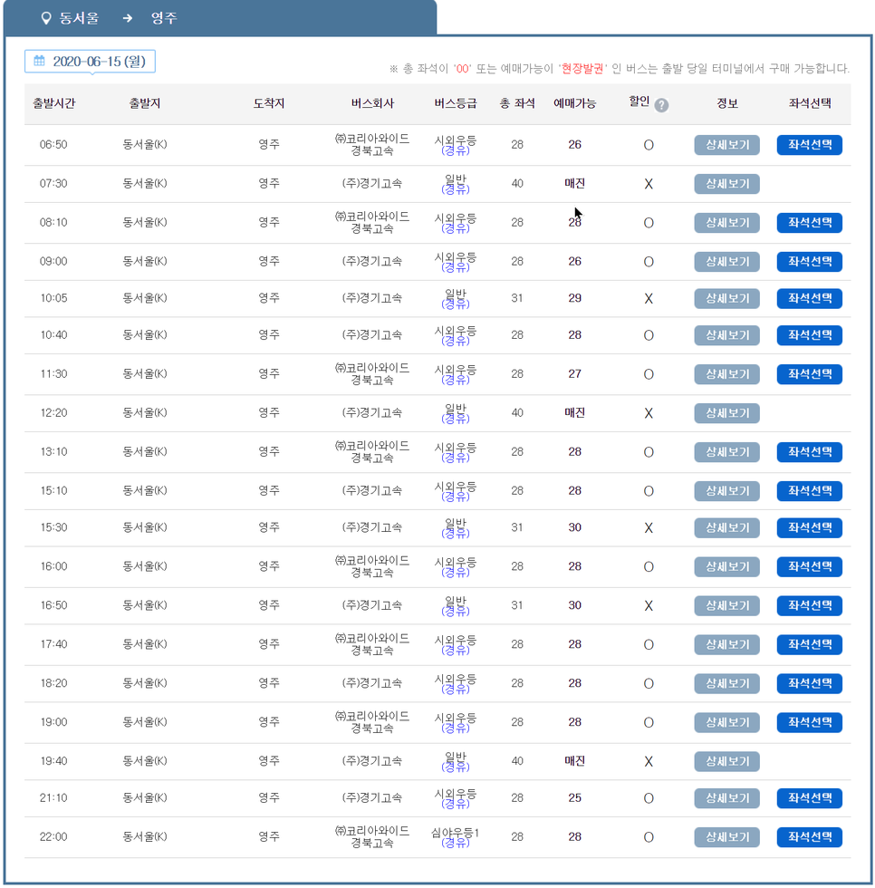Click the 심야우등1 grade in 22:00 row

455,833
